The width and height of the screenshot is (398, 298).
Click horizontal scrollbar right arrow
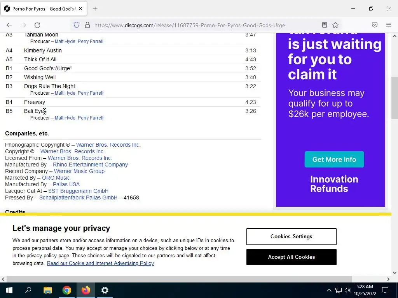[x=388, y=279]
